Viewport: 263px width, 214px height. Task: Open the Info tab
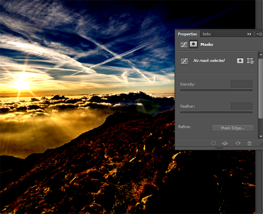tap(206, 34)
